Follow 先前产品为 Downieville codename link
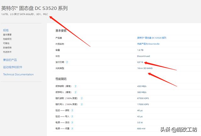The height and width of the screenshot is (136, 201). [x=148, y=44]
